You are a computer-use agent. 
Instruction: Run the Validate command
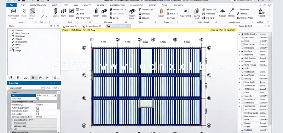click(x=261, y=13)
